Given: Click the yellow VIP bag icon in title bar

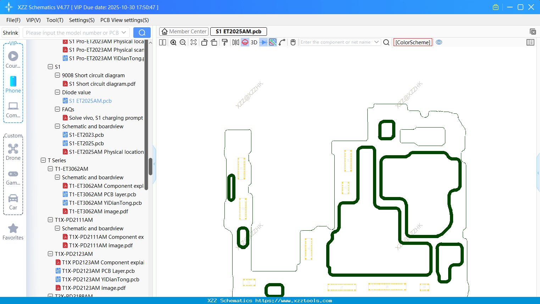Looking at the screenshot, I should (496, 7).
